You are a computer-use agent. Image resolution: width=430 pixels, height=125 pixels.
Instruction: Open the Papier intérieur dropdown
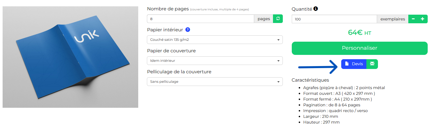pos(215,40)
